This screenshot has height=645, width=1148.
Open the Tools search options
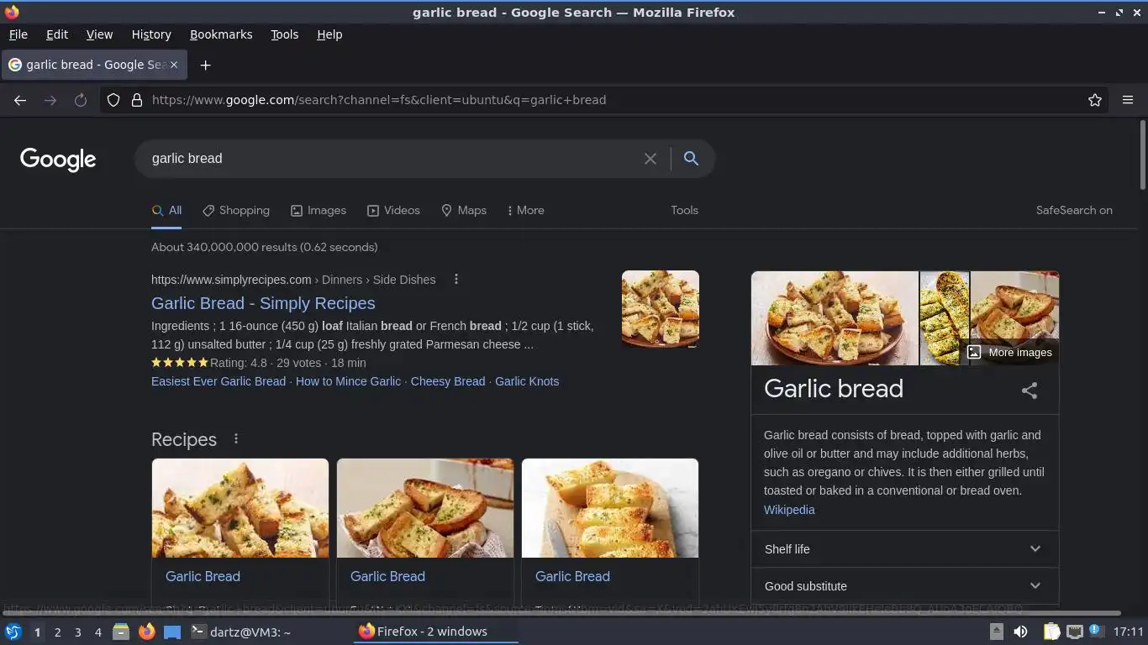(684, 211)
